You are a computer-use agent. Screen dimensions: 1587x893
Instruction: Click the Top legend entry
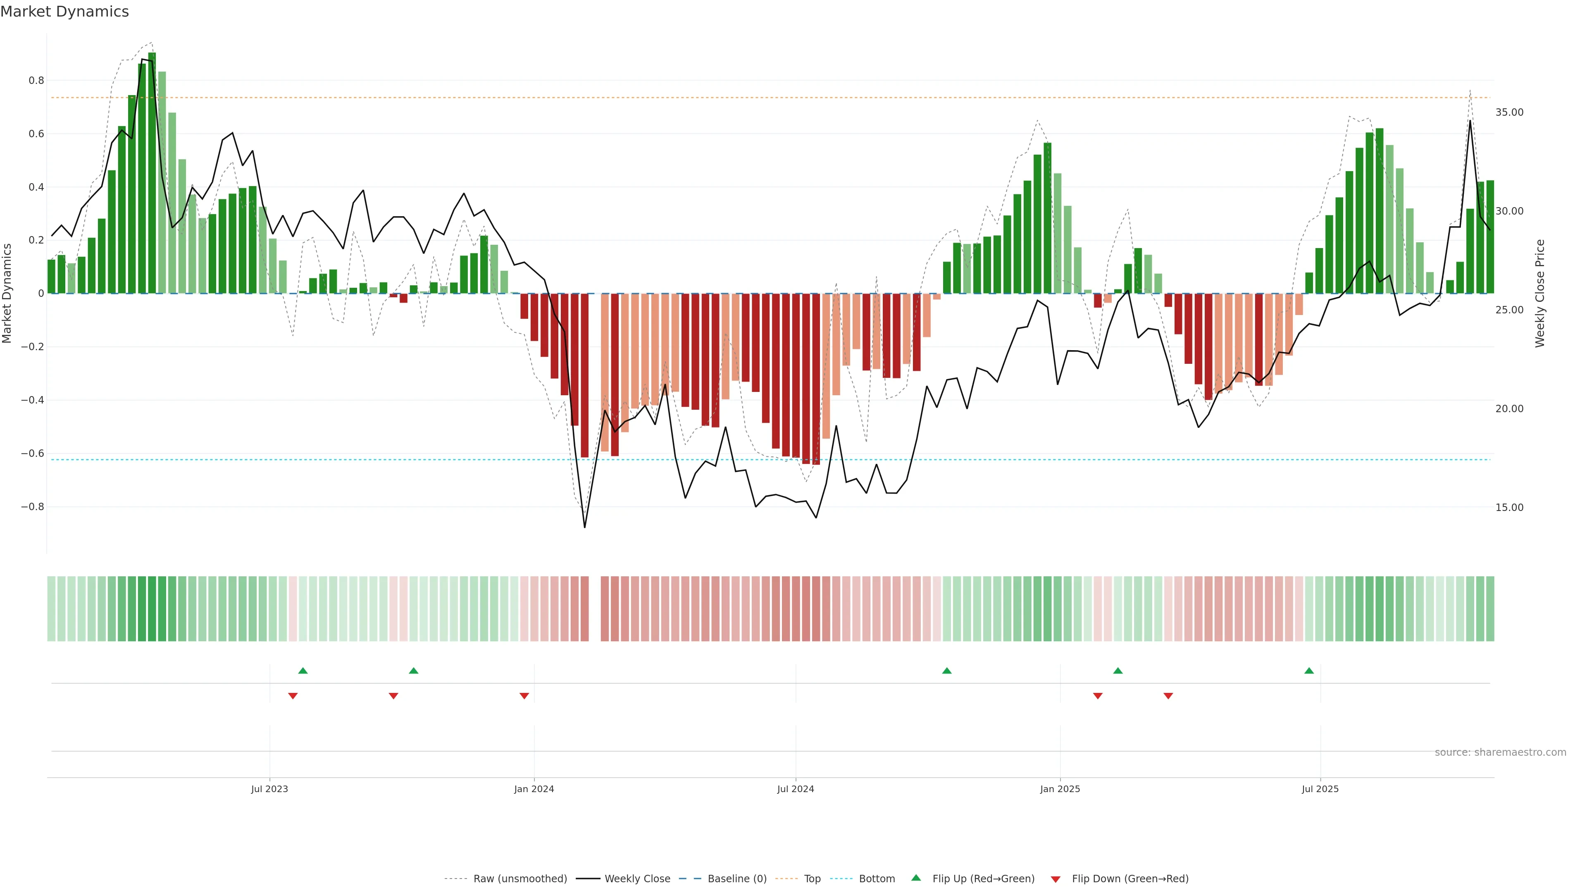pyautogui.click(x=812, y=878)
